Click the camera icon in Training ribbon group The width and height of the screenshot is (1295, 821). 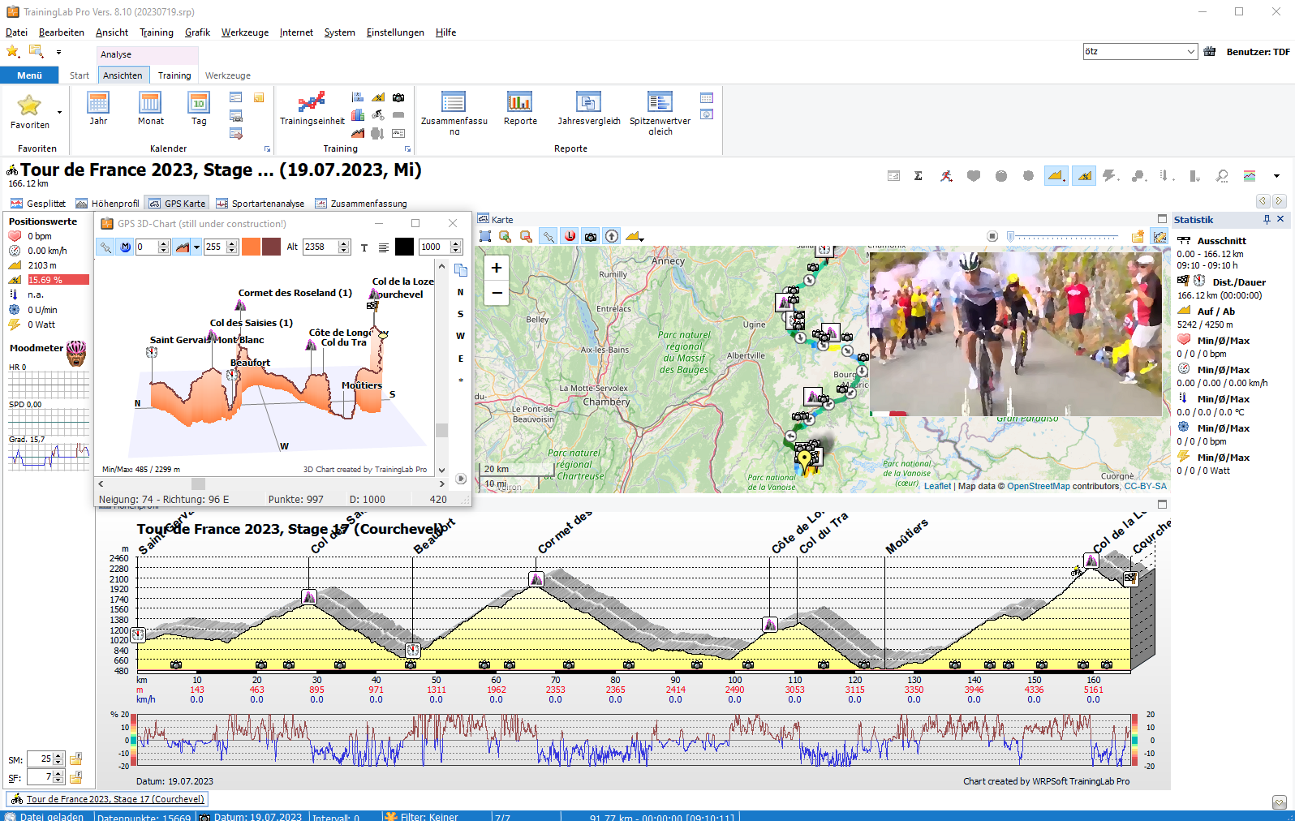point(398,97)
